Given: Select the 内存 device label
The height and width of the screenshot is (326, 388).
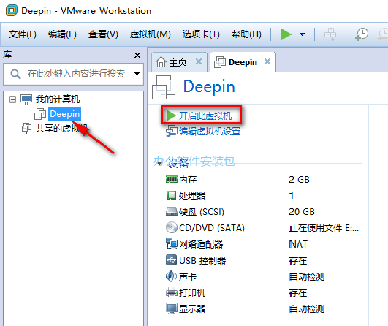Looking at the screenshot, I should pos(188,179).
